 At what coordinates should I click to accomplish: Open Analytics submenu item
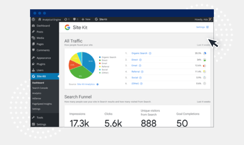point(37,93)
